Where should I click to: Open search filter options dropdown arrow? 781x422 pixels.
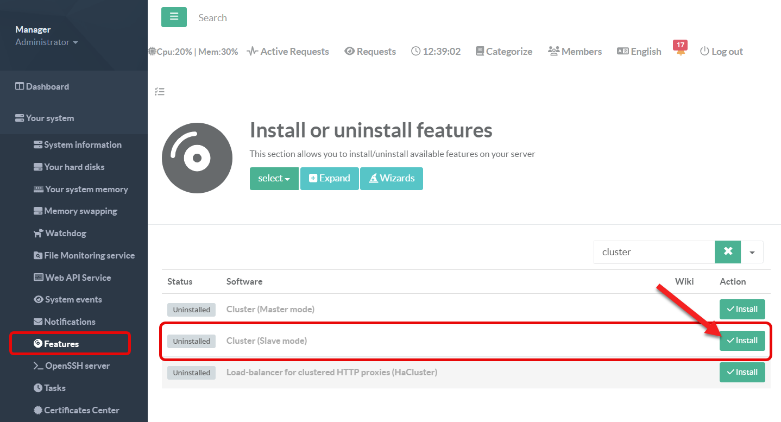752,253
